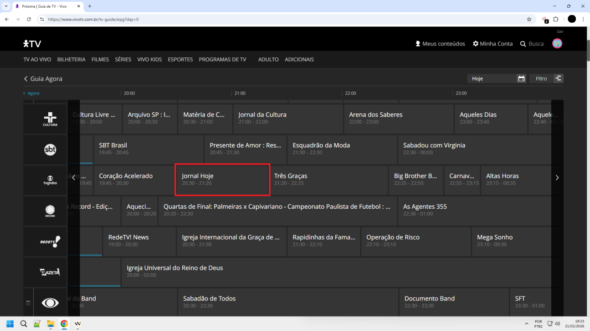Select the TV Globo channel logo

pos(50,180)
